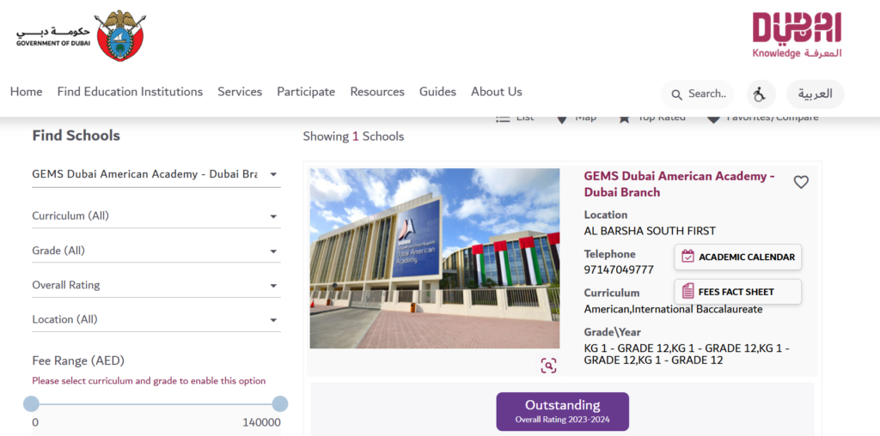This screenshot has height=436, width=880.
Task: Open image zoom magnifier below school photo
Action: click(x=548, y=366)
